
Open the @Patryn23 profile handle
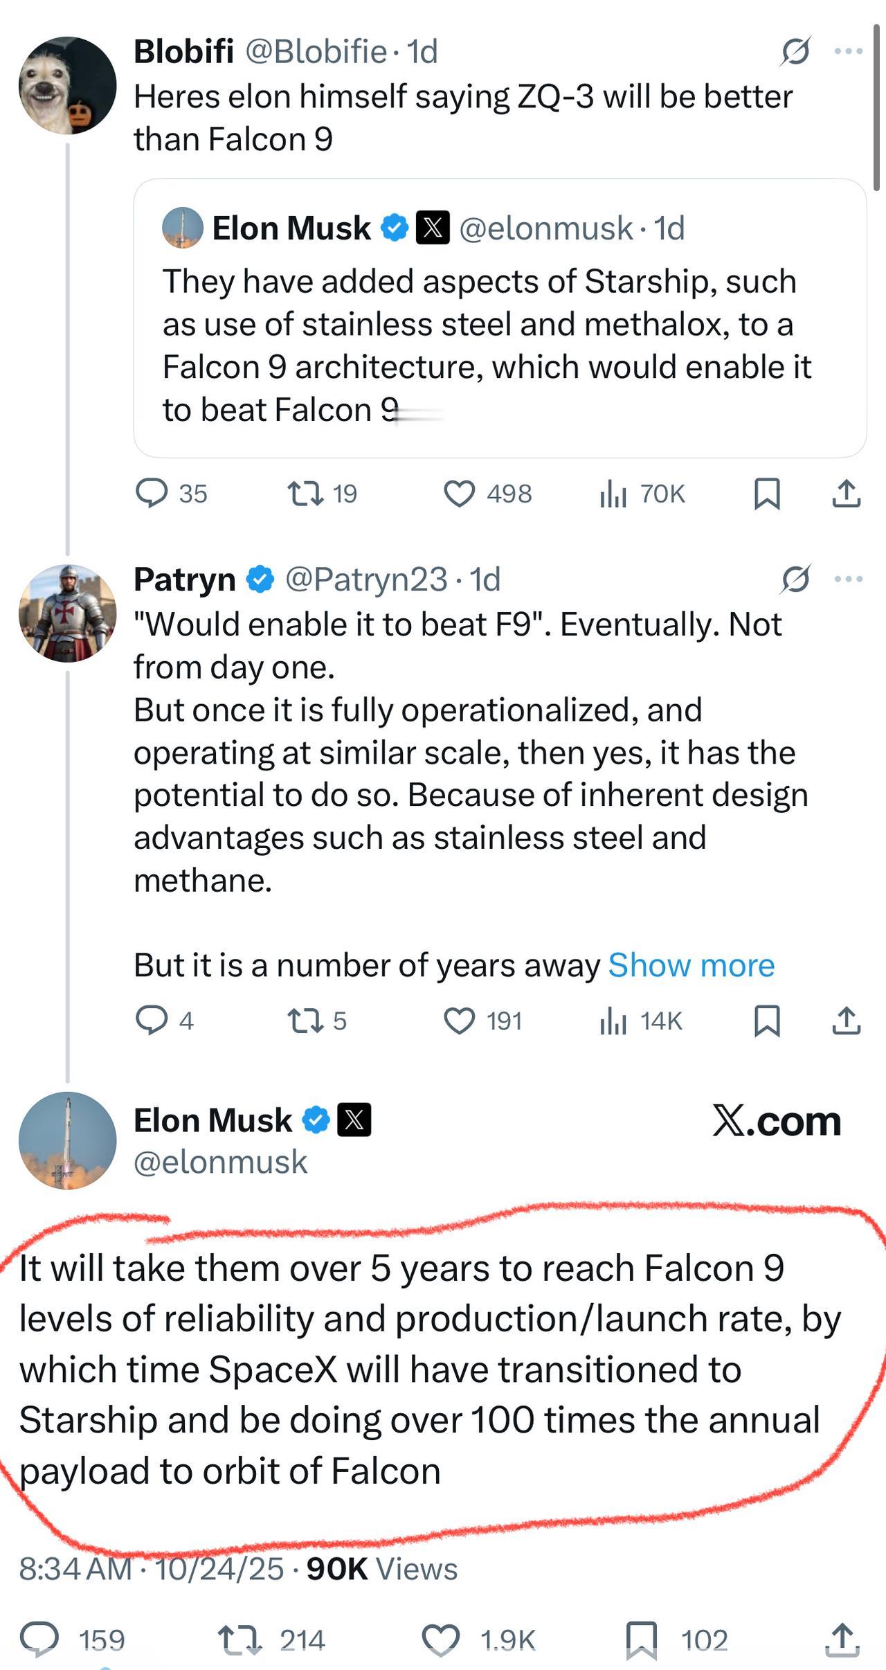point(366,579)
